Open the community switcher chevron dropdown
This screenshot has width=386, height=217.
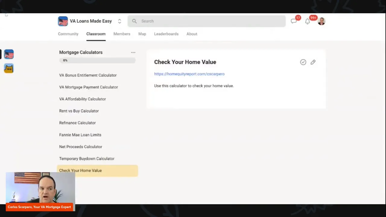[119, 21]
